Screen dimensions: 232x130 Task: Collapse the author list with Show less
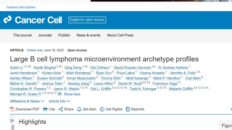[72, 94]
